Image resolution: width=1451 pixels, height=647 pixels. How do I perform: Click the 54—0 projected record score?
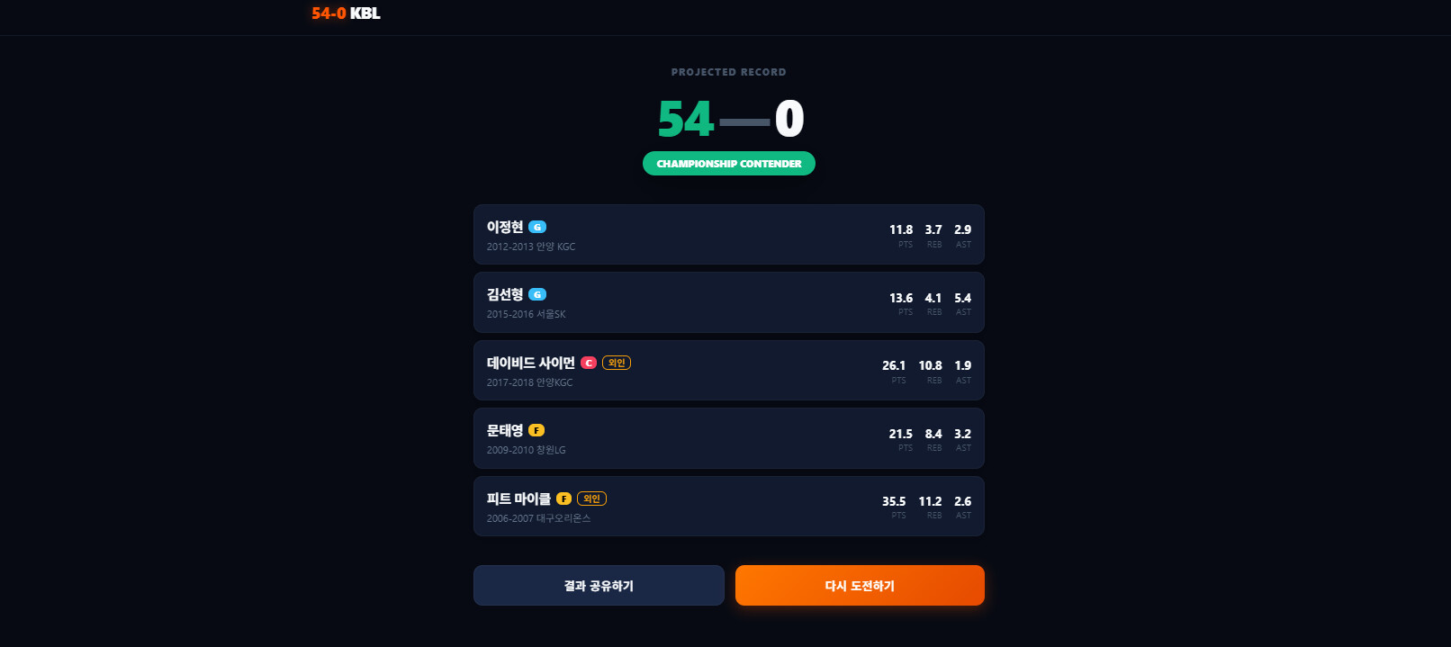pyautogui.click(x=731, y=119)
